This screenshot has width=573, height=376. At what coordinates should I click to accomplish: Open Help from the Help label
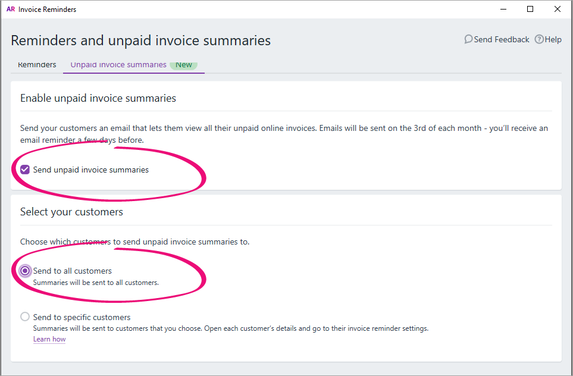coord(553,39)
